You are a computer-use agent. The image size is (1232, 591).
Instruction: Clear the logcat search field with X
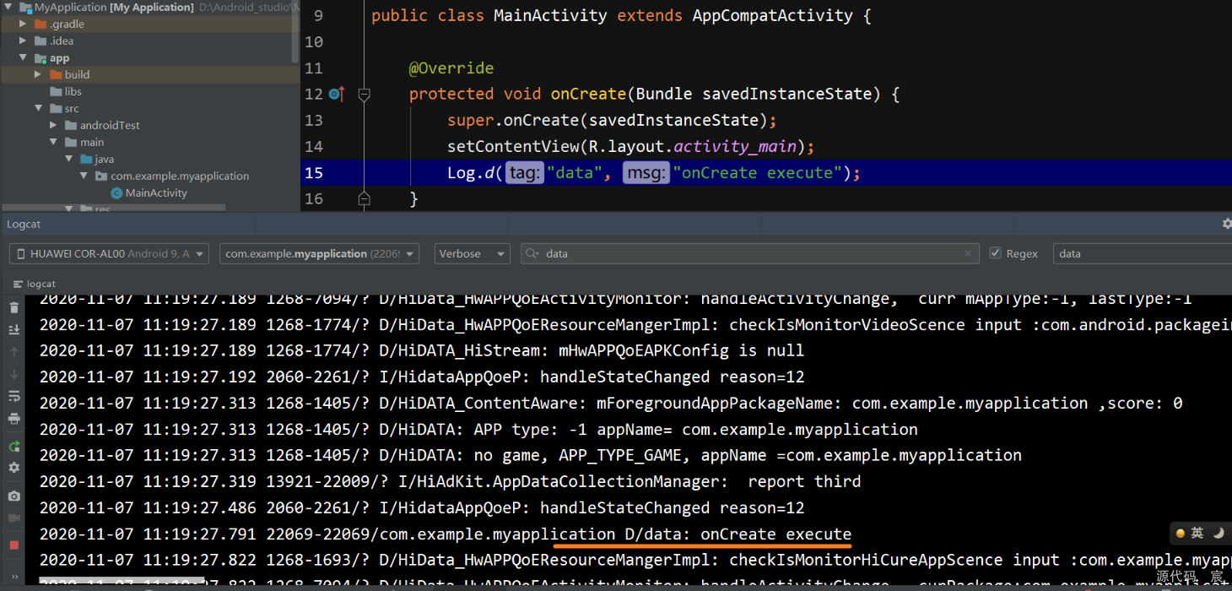pyautogui.click(x=968, y=253)
